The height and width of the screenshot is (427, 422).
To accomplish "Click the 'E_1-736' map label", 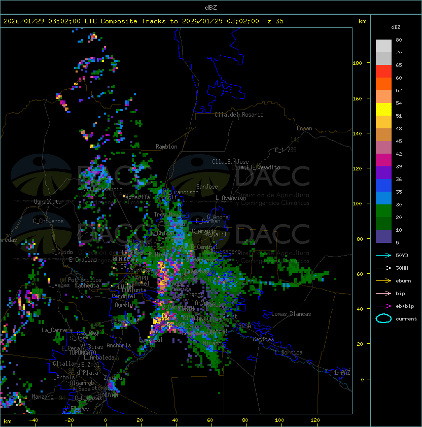I will pyautogui.click(x=286, y=150).
